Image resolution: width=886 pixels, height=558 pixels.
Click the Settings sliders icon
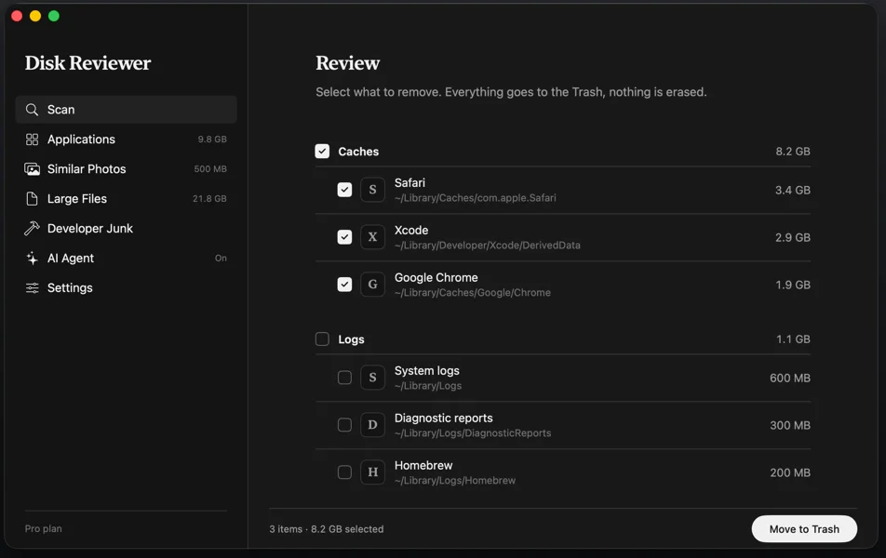[x=33, y=288]
